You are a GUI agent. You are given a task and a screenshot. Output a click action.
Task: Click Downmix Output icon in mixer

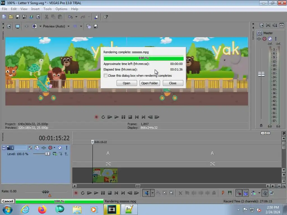(x=268, y=25)
